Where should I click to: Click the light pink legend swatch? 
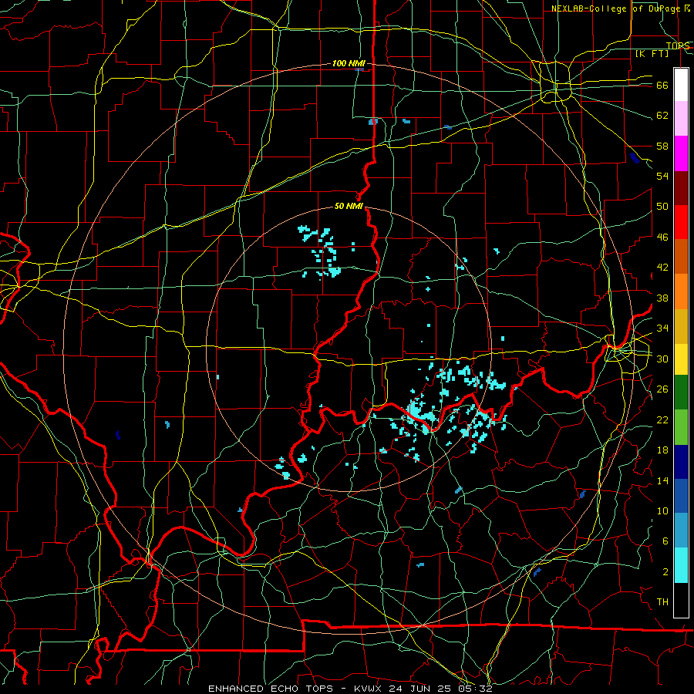[x=681, y=119]
